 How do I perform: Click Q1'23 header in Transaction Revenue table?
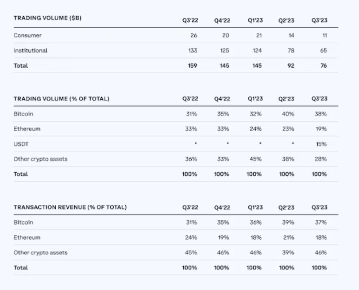[255, 207]
